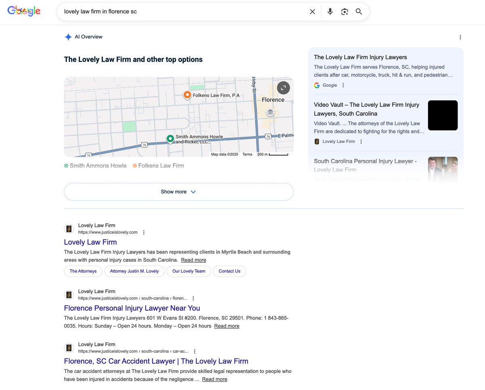This screenshot has width=485, height=390.
Task: Click Read more on 601 W Evans snippet
Action: tap(227, 326)
